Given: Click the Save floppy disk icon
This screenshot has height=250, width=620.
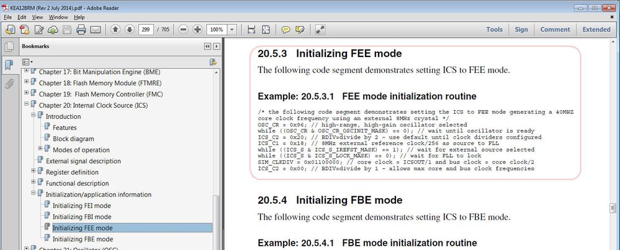Looking at the screenshot, I should (x=67, y=29).
